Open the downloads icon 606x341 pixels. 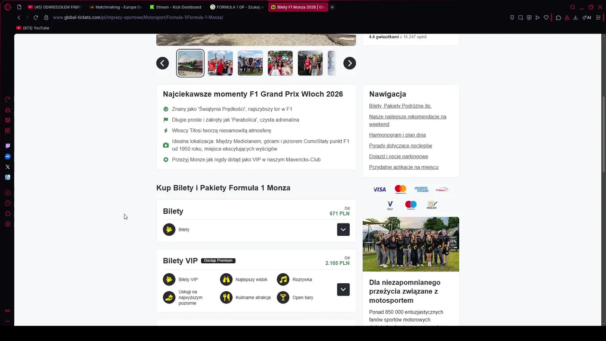pos(575,18)
